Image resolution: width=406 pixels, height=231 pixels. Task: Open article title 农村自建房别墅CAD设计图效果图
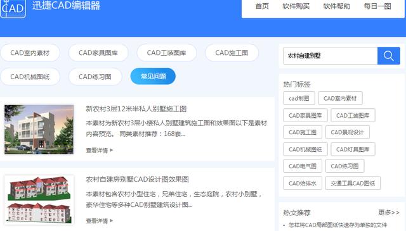137,179
